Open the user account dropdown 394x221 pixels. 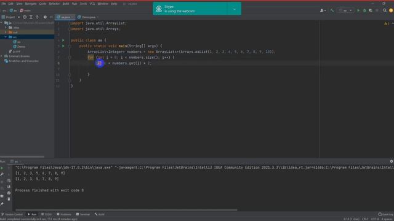323,10
